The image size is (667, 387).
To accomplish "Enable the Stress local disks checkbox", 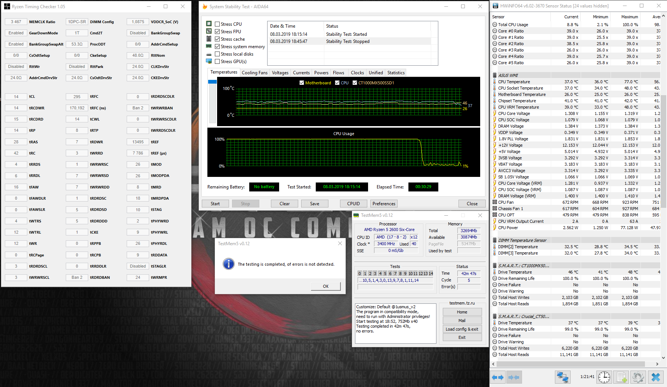I will pyautogui.click(x=217, y=54).
